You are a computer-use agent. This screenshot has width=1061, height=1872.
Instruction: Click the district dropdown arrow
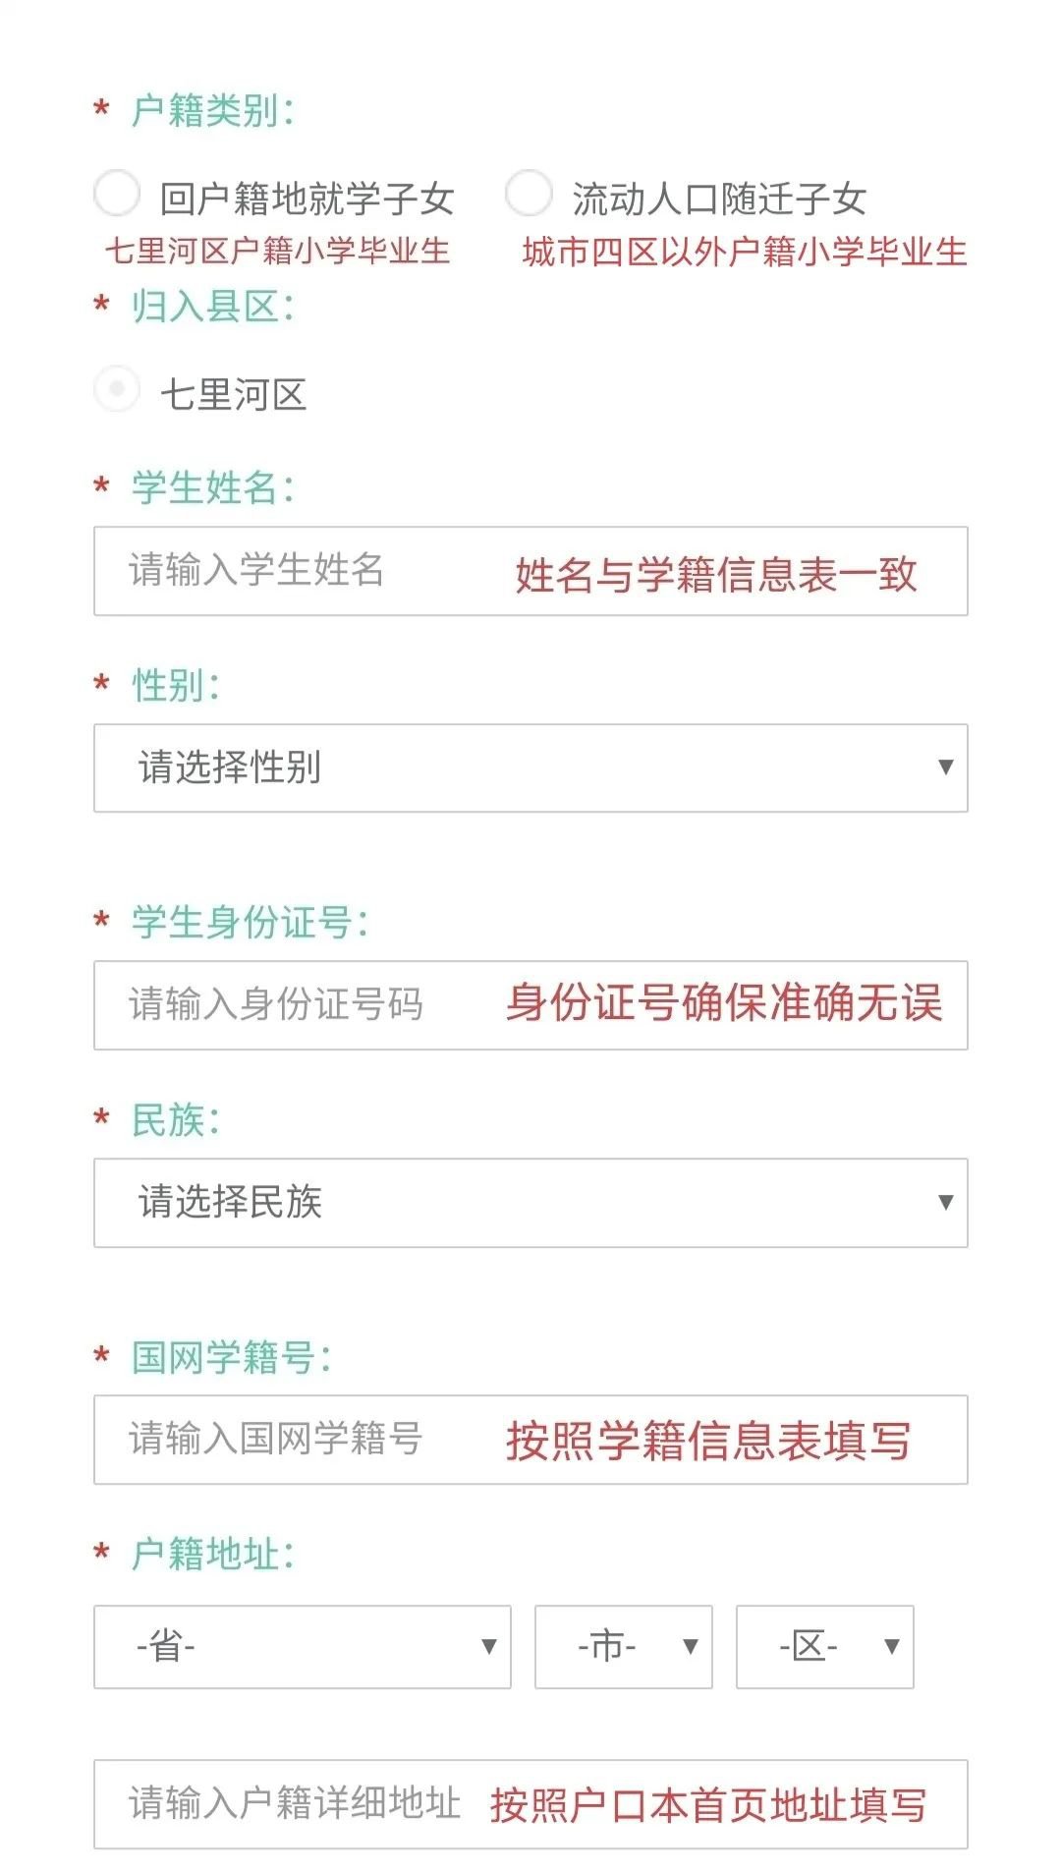pyautogui.click(x=892, y=1647)
